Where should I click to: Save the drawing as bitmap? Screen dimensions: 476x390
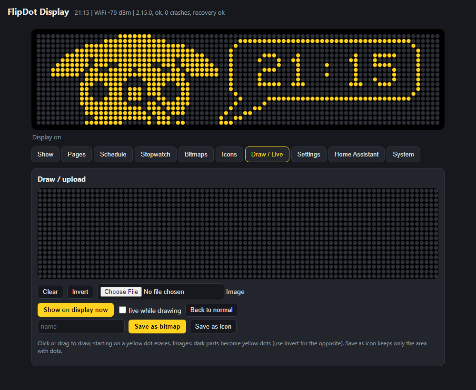(x=157, y=327)
